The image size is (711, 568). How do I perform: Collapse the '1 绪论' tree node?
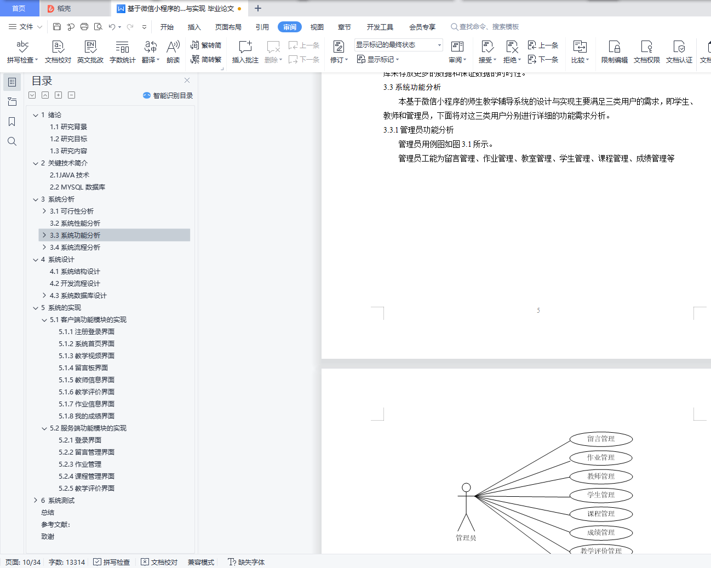36,115
